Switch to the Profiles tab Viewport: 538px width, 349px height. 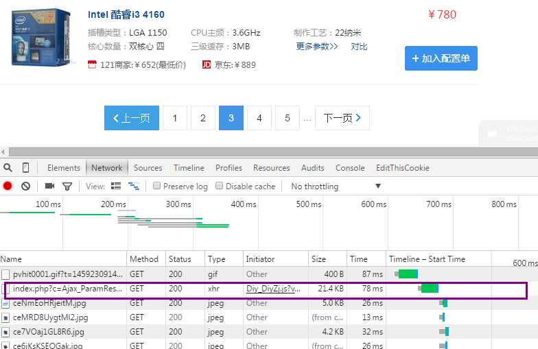(x=229, y=167)
